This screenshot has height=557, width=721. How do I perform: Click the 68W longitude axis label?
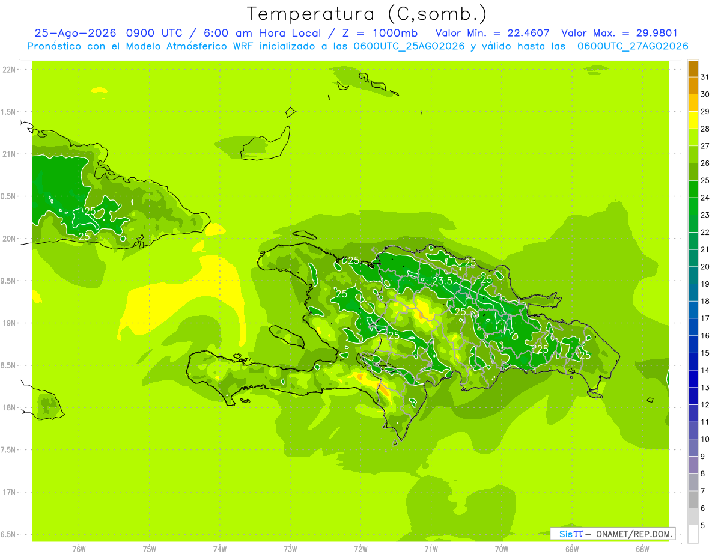pos(642,549)
